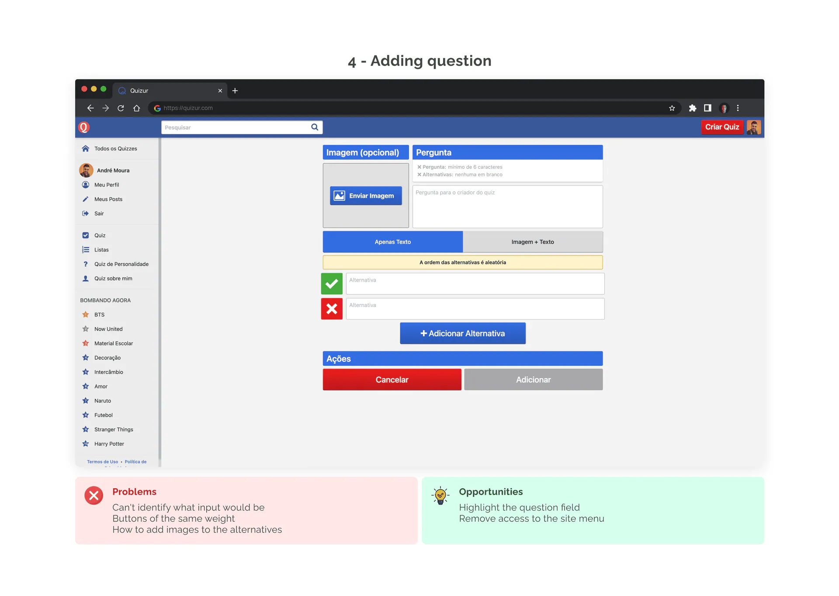Open the BTS trending topic
The image size is (839, 596).
click(x=99, y=315)
